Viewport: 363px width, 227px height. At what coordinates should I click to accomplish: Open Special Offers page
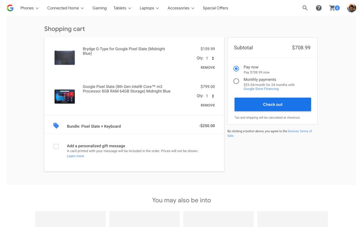[x=215, y=8]
